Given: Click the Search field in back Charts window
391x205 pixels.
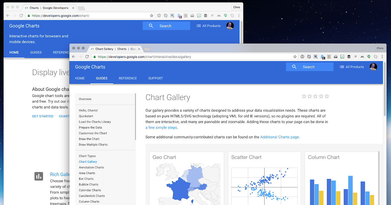Looking at the screenshot, I should [166, 26].
